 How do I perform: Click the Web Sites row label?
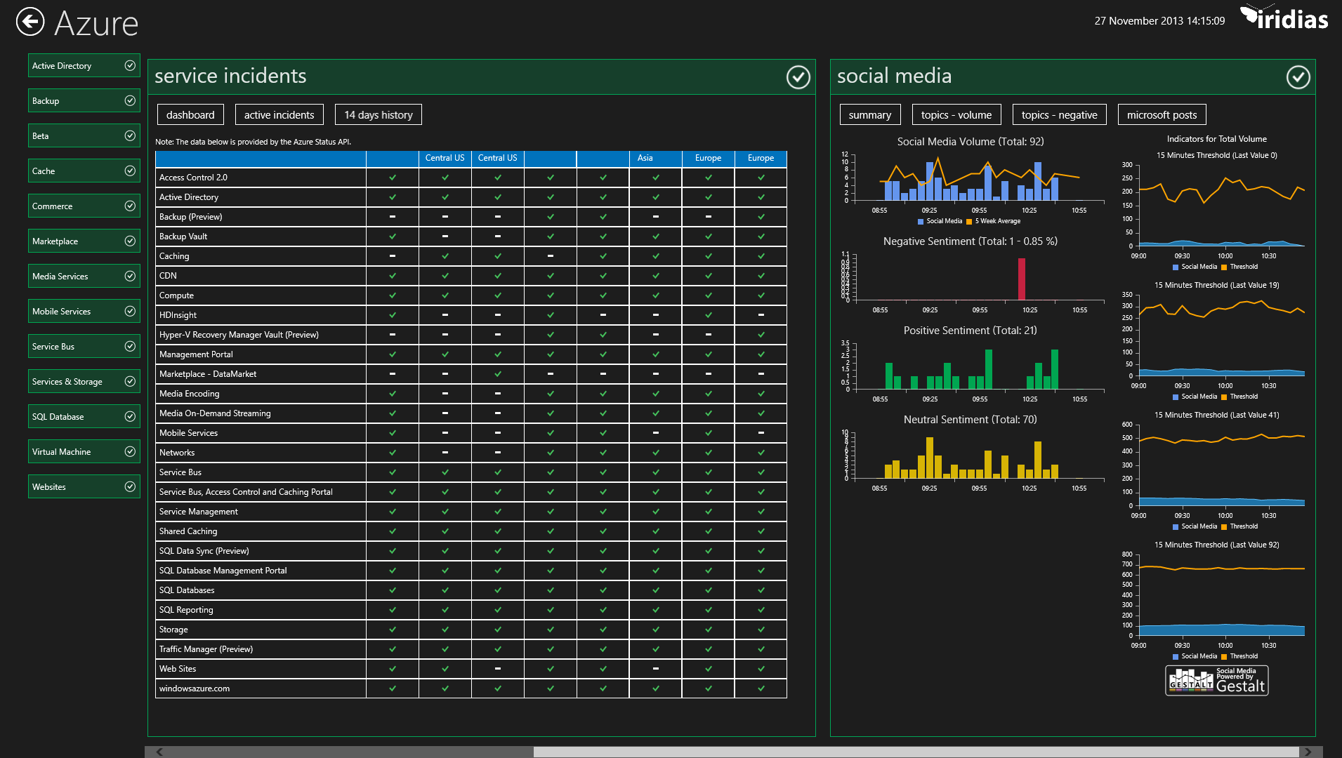178,669
